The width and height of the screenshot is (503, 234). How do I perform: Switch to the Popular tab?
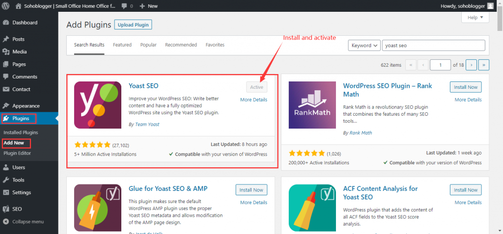pos(148,45)
